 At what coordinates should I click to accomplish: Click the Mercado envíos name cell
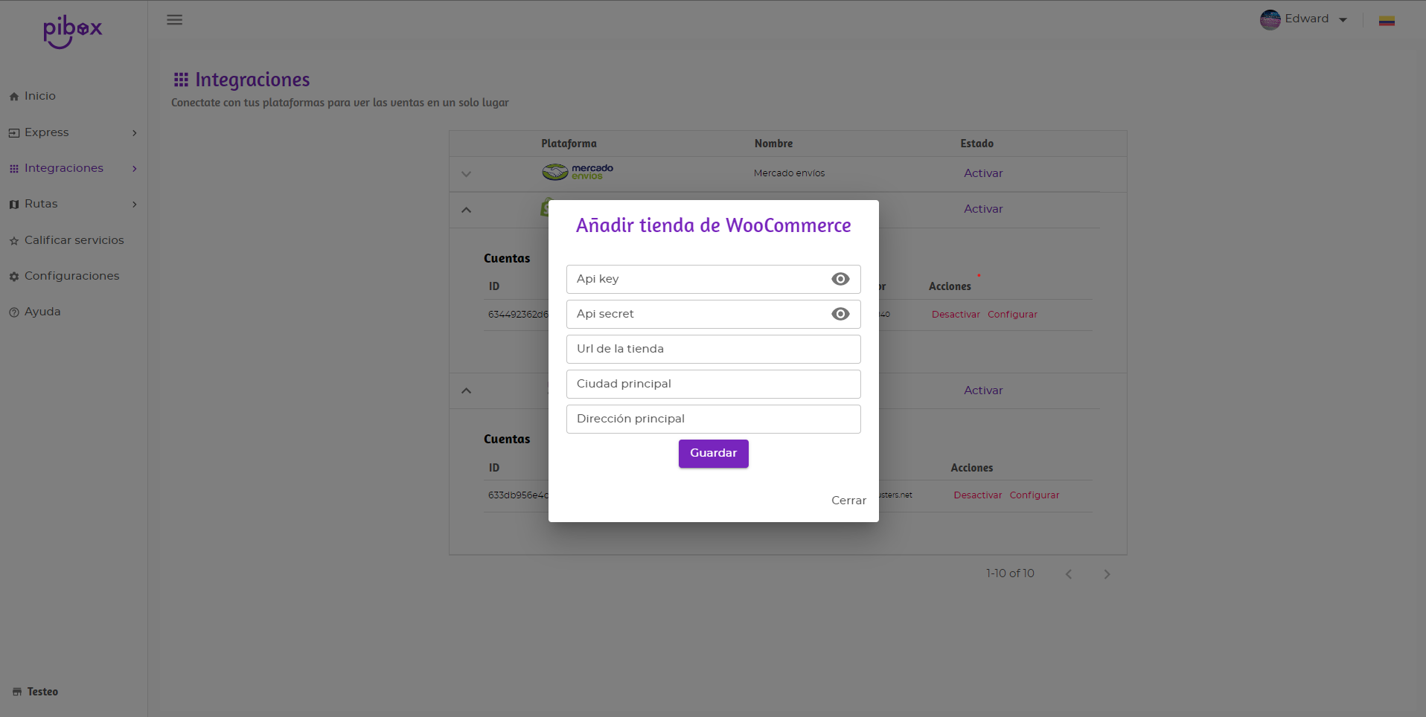coord(789,173)
